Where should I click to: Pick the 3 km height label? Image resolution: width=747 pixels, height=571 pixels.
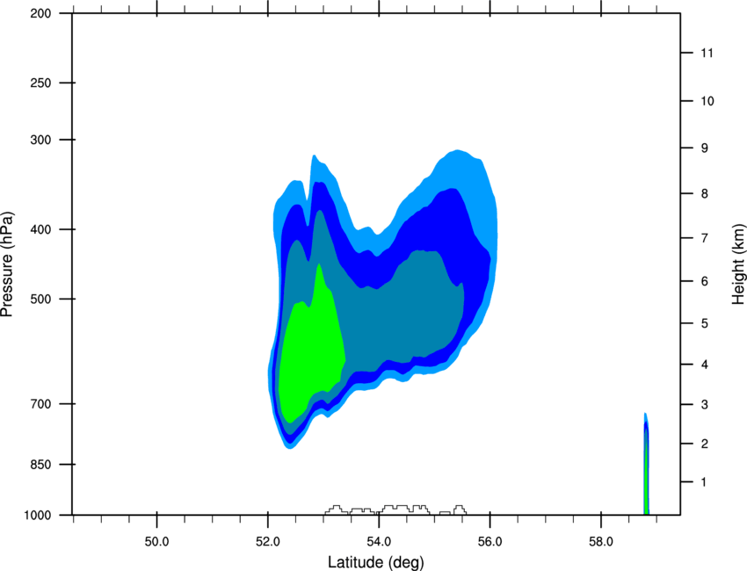coord(705,405)
